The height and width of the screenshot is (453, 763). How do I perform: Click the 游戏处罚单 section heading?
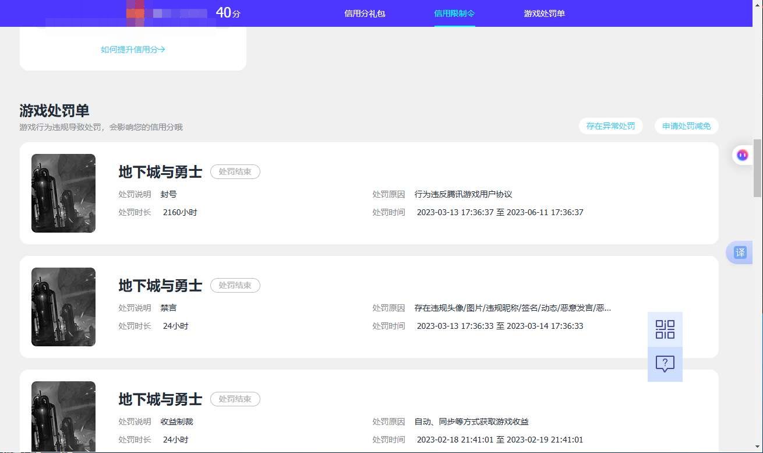pyautogui.click(x=54, y=111)
